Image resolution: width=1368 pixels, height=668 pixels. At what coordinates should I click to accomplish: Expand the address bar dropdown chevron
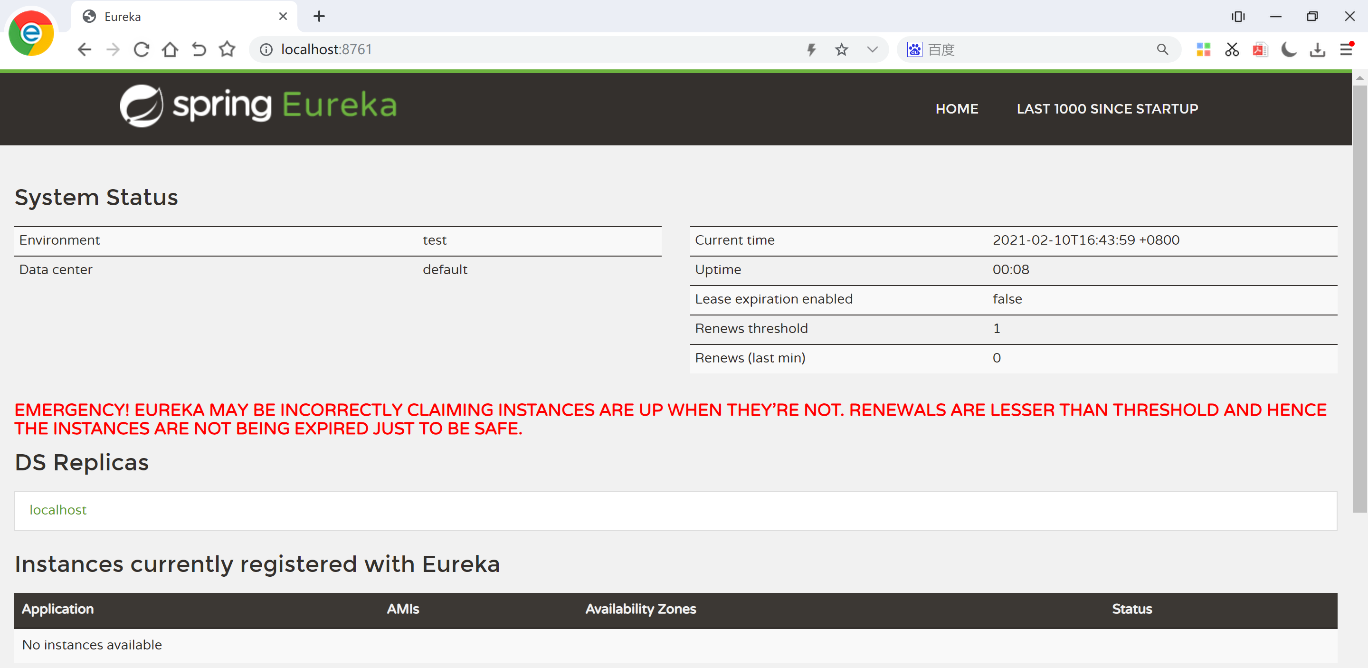pos(872,49)
